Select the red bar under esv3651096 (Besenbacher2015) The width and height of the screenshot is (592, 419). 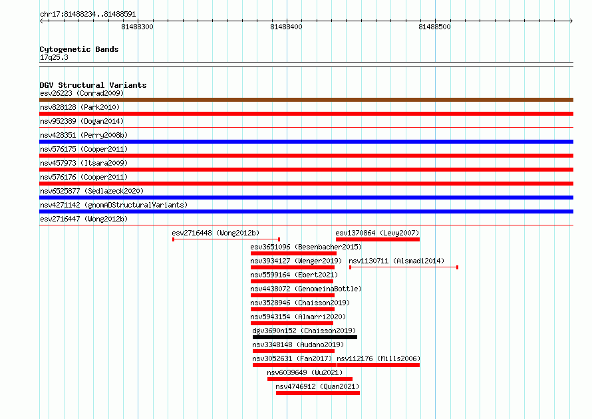pos(293,253)
